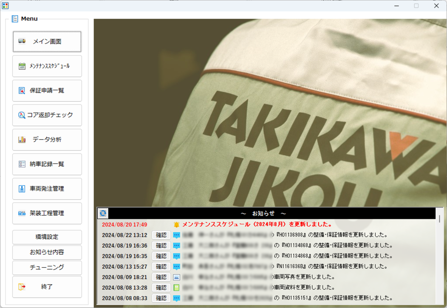
Task: Click chat bubble icon on 2024/08/13 15:27 row
Action: (177, 267)
